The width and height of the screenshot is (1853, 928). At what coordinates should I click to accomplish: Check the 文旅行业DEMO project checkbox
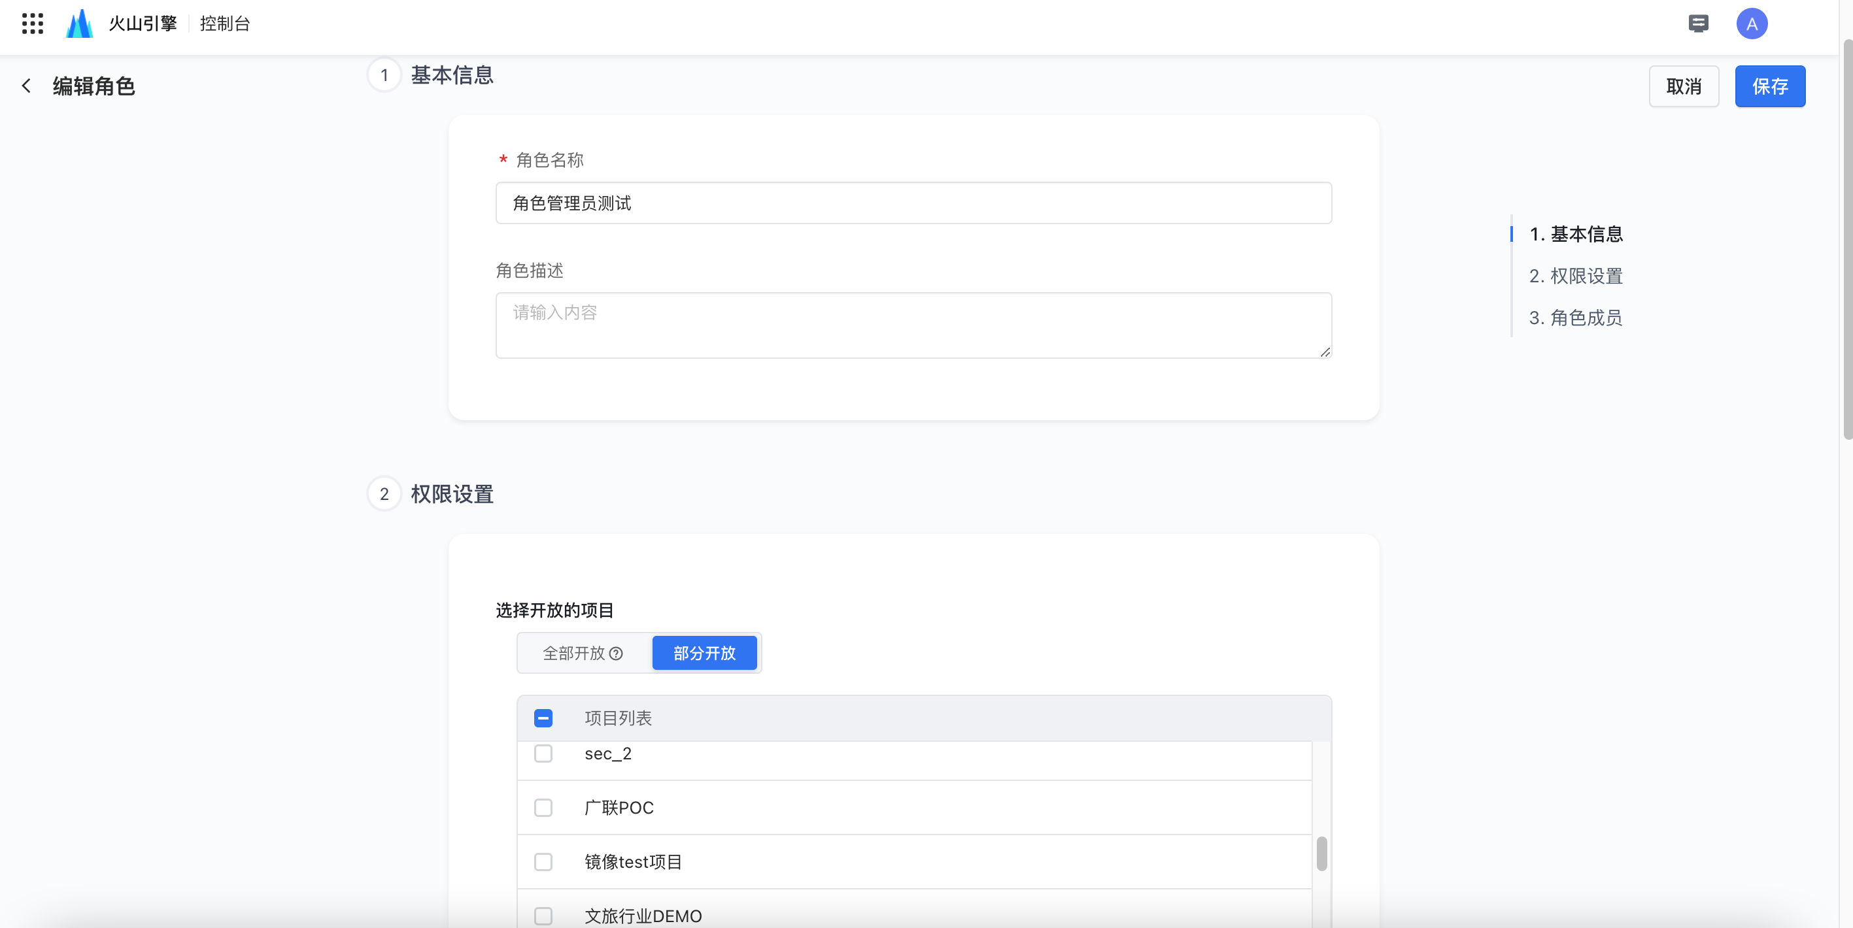(543, 916)
